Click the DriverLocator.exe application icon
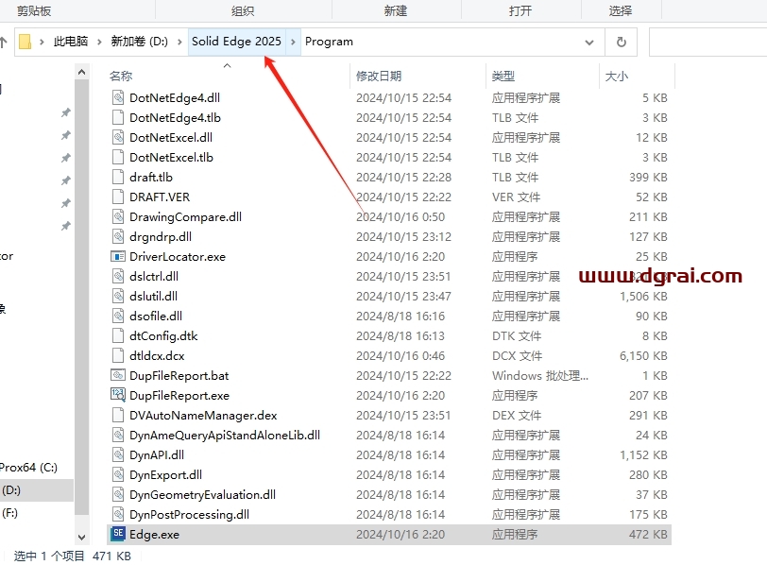 pyautogui.click(x=118, y=256)
